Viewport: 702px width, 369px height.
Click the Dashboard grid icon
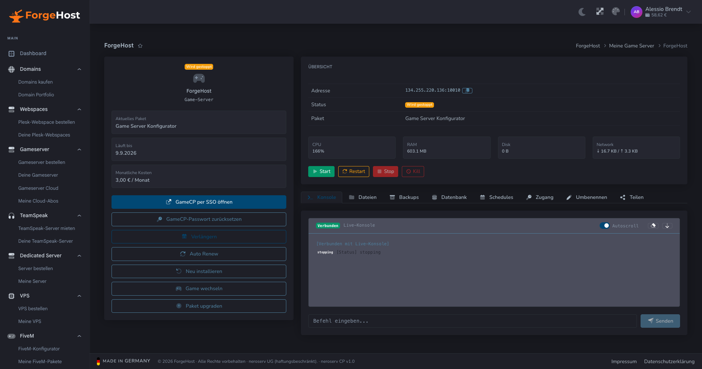tap(11, 54)
